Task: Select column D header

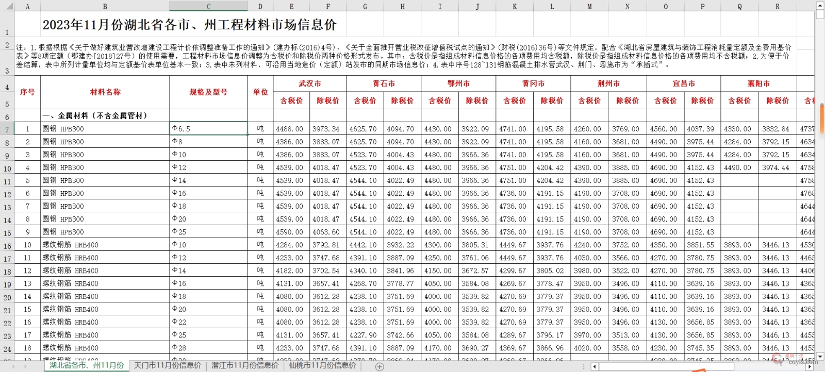Action: [260, 6]
